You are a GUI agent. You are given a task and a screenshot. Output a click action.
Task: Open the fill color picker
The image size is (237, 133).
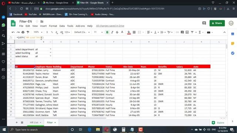point(129,32)
